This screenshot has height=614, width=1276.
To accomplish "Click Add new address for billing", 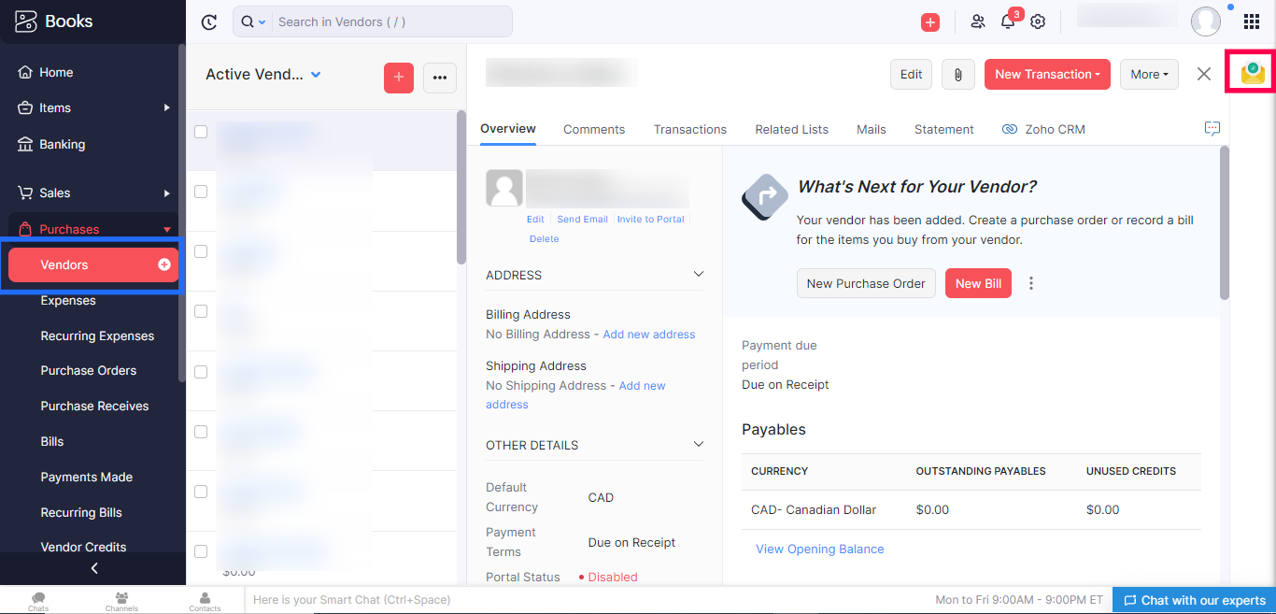I will pyautogui.click(x=649, y=334).
